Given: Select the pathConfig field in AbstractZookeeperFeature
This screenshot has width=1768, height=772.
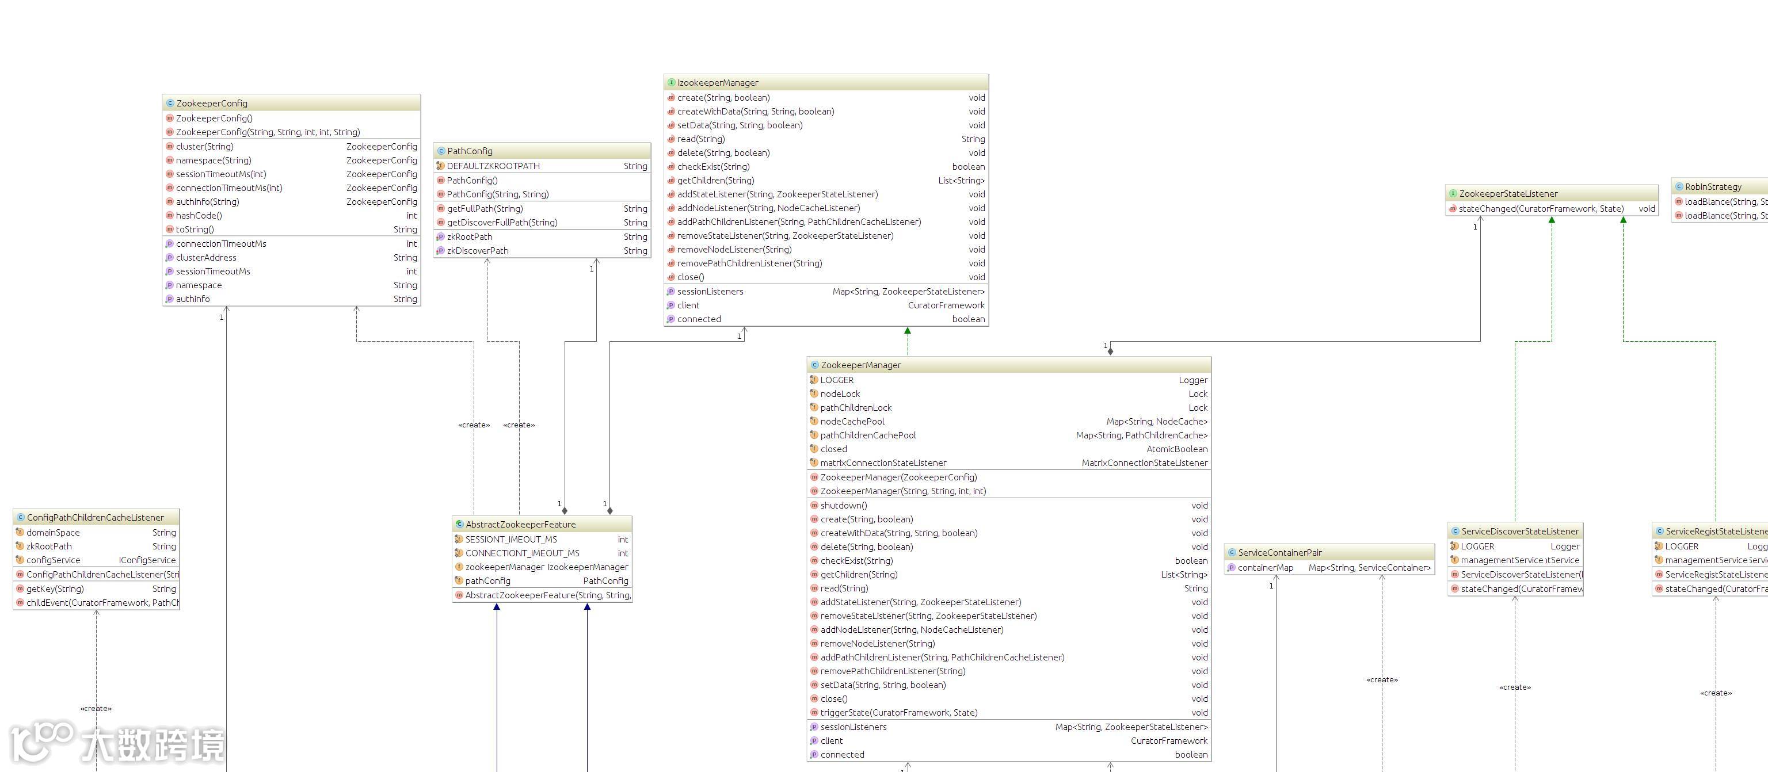Looking at the screenshot, I should point(487,581).
